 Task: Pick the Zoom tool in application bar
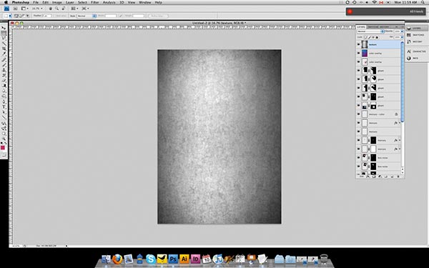pyautogui.click(x=57, y=9)
